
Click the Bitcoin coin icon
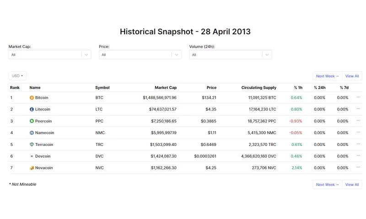(32, 98)
